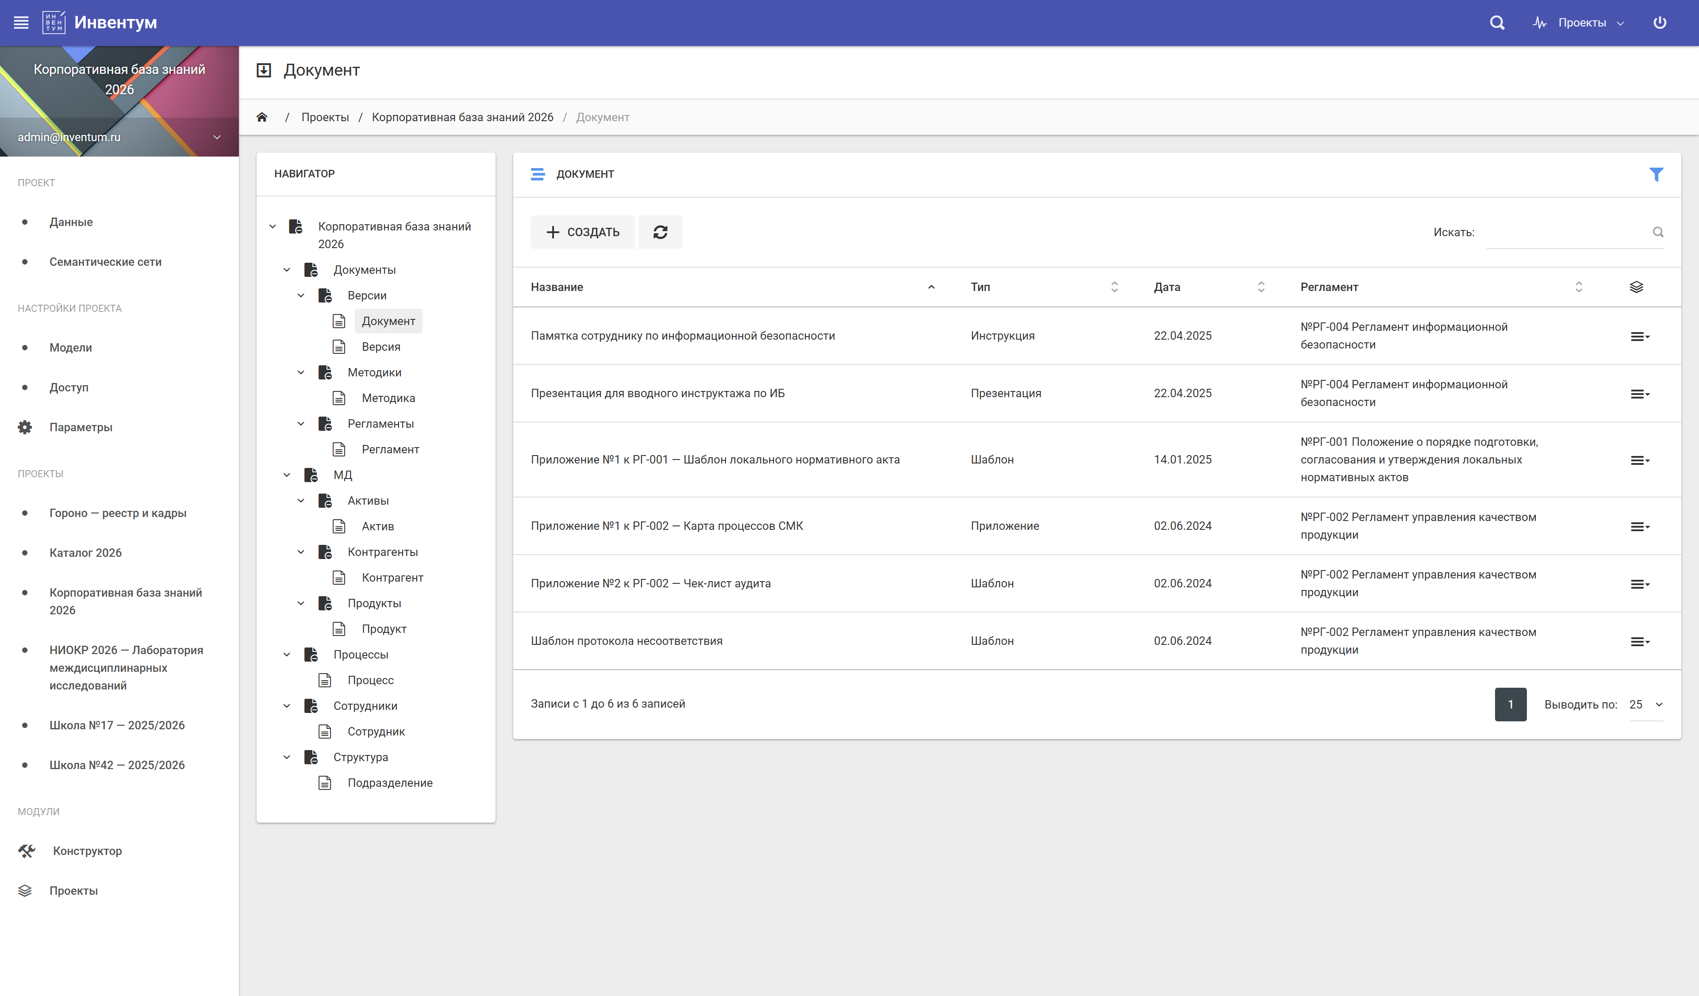Collapse the Методики tree node
This screenshot has width=1699, height=996.
[x=301, y=372]
